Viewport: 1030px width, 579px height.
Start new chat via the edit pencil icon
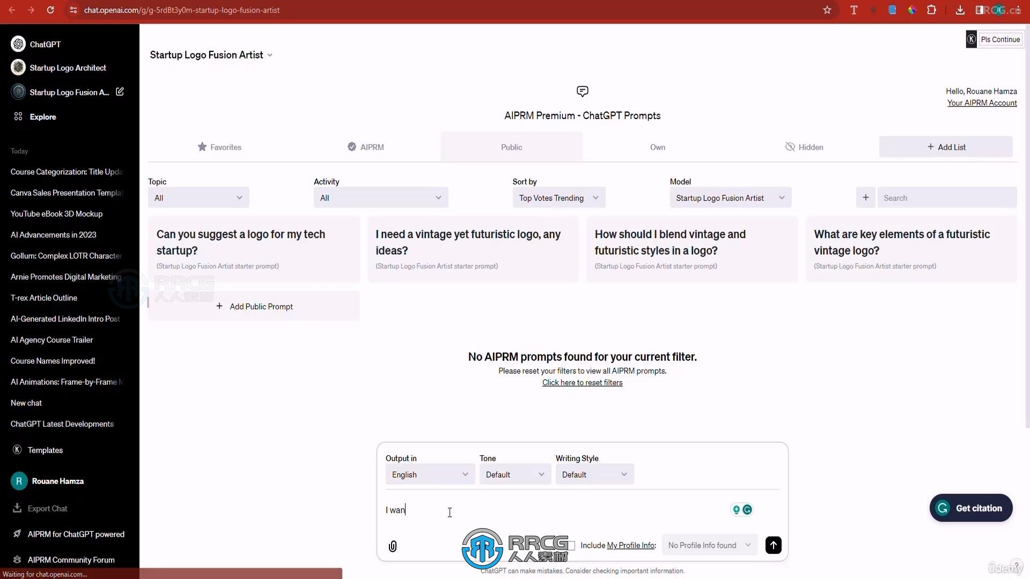click(120, 92)
